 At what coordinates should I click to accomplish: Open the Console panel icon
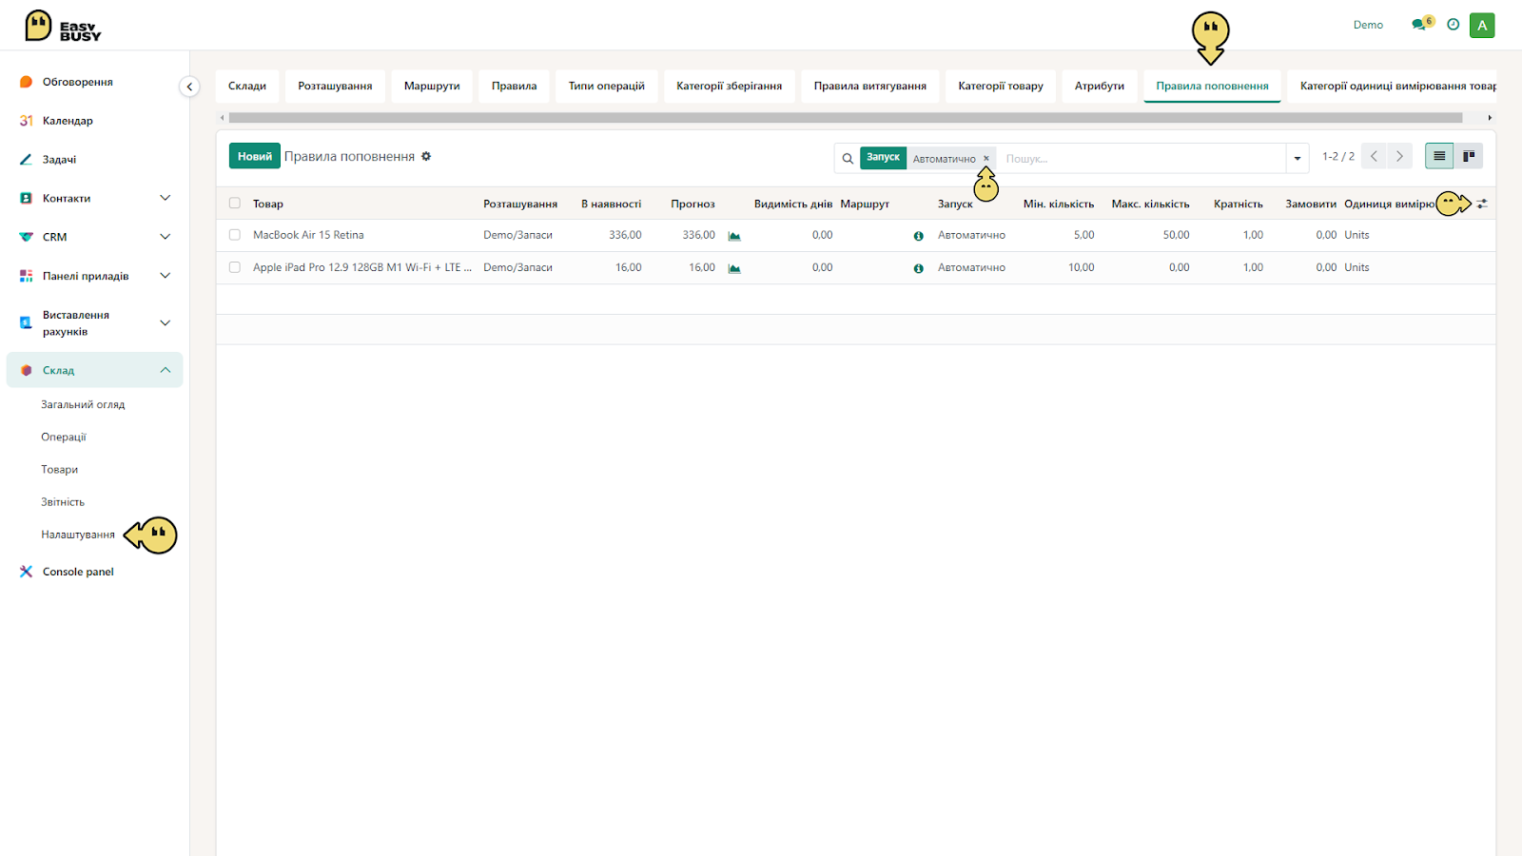coord(26,572)
